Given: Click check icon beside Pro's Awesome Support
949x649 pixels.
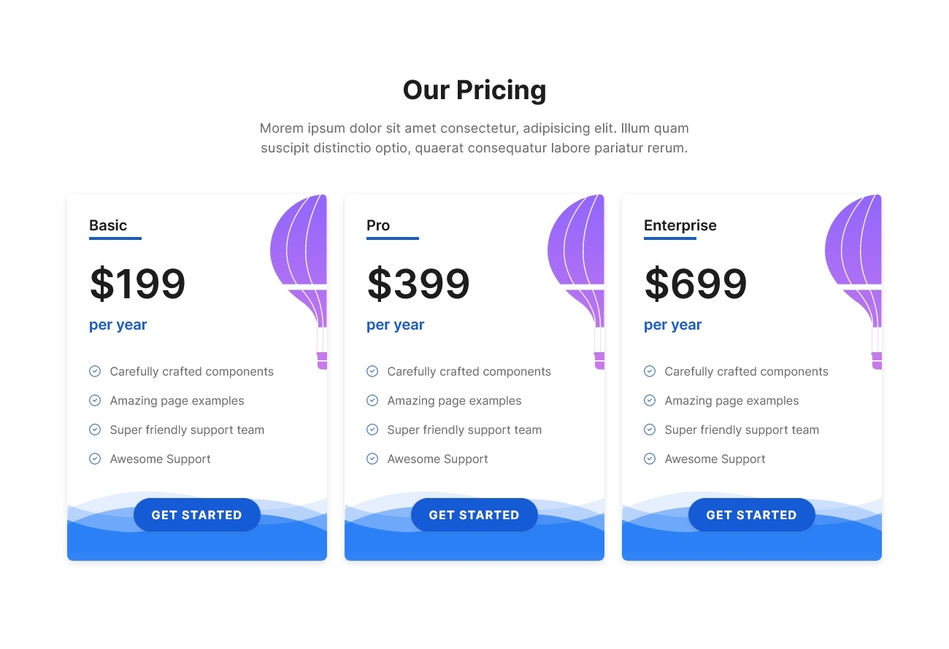Looking at the screenshot, I should pyautogui.click(x=372, y=459).
